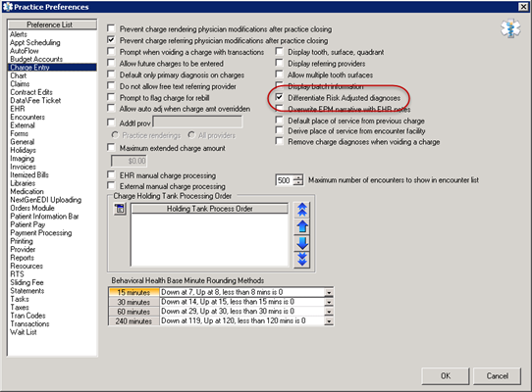Viewport: 532px width, 392px height.
Task: Open the 240 minutes rounding method dropdown
Action: pos(329,320)
